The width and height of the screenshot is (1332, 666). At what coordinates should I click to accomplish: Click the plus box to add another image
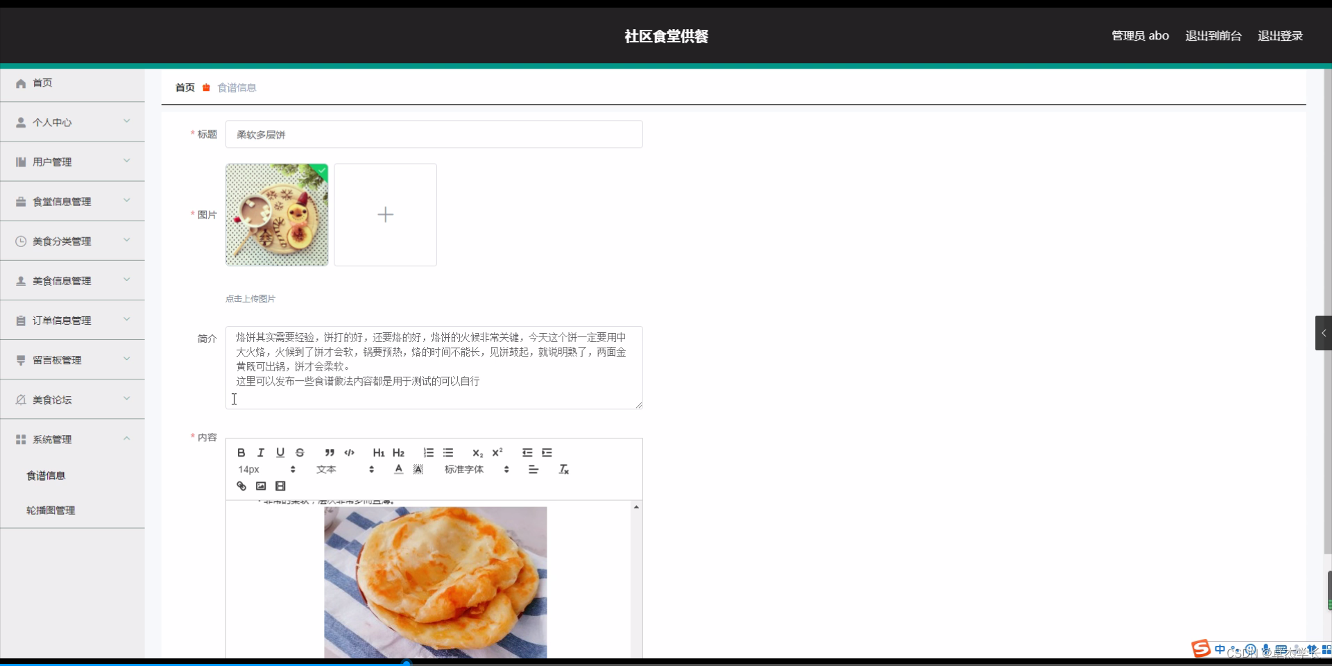pyautogui.click(x=385, y=214)
